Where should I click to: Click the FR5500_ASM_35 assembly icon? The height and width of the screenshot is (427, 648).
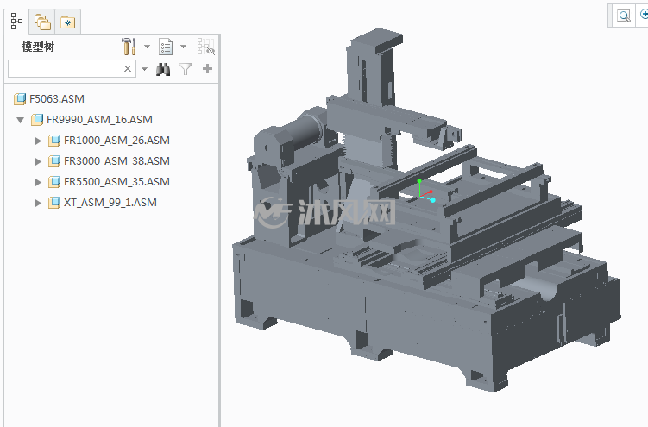(54, 182)
